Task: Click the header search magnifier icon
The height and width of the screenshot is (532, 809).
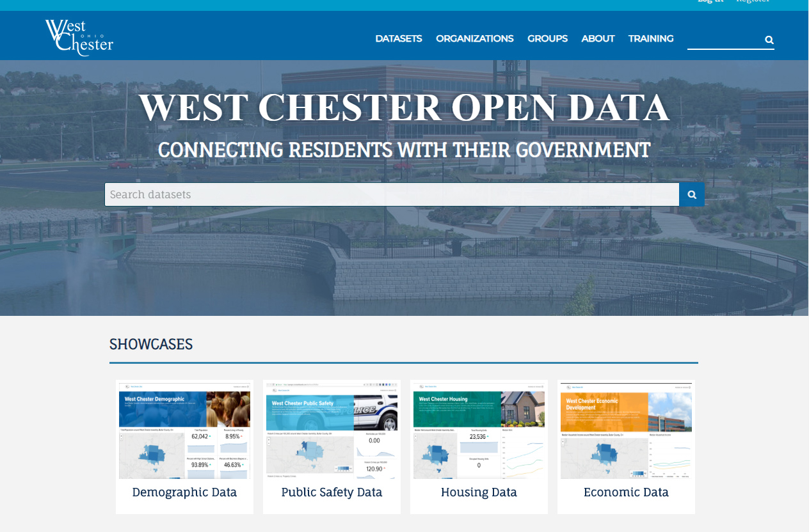Action: pyautogui.click(x=769, y=40)
